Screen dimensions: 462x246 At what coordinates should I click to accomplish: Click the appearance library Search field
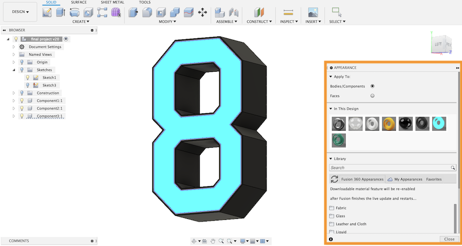(389, 168)
